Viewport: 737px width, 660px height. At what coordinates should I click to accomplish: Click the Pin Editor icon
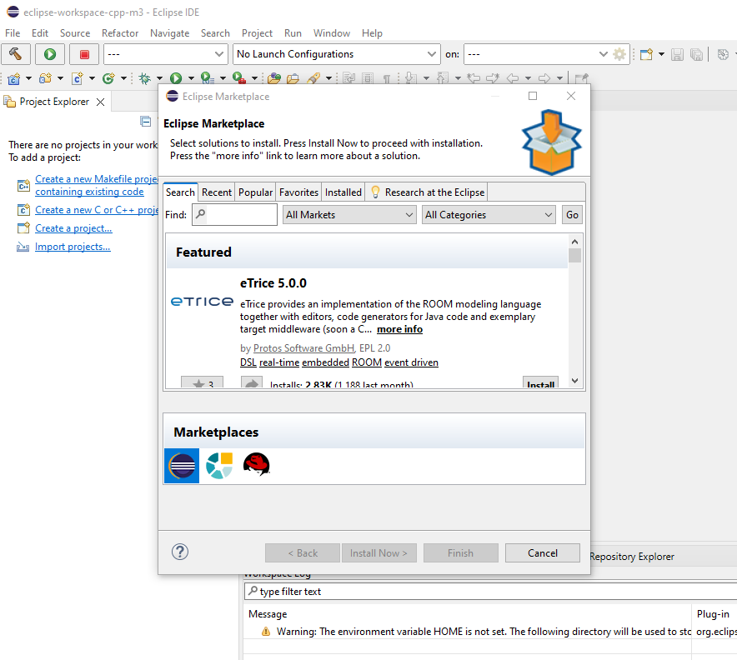point(581,78)
